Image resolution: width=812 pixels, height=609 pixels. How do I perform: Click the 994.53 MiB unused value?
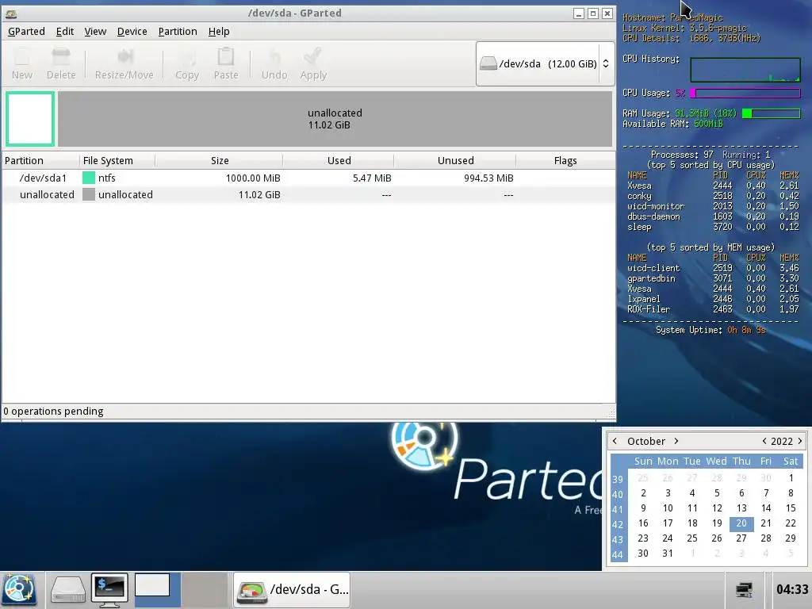488,178
